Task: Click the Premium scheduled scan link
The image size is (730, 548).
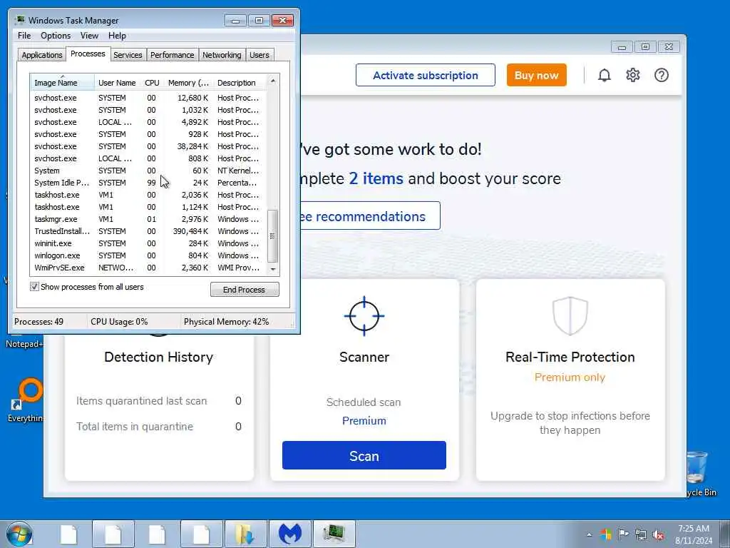Action: [x=364, y=421]
